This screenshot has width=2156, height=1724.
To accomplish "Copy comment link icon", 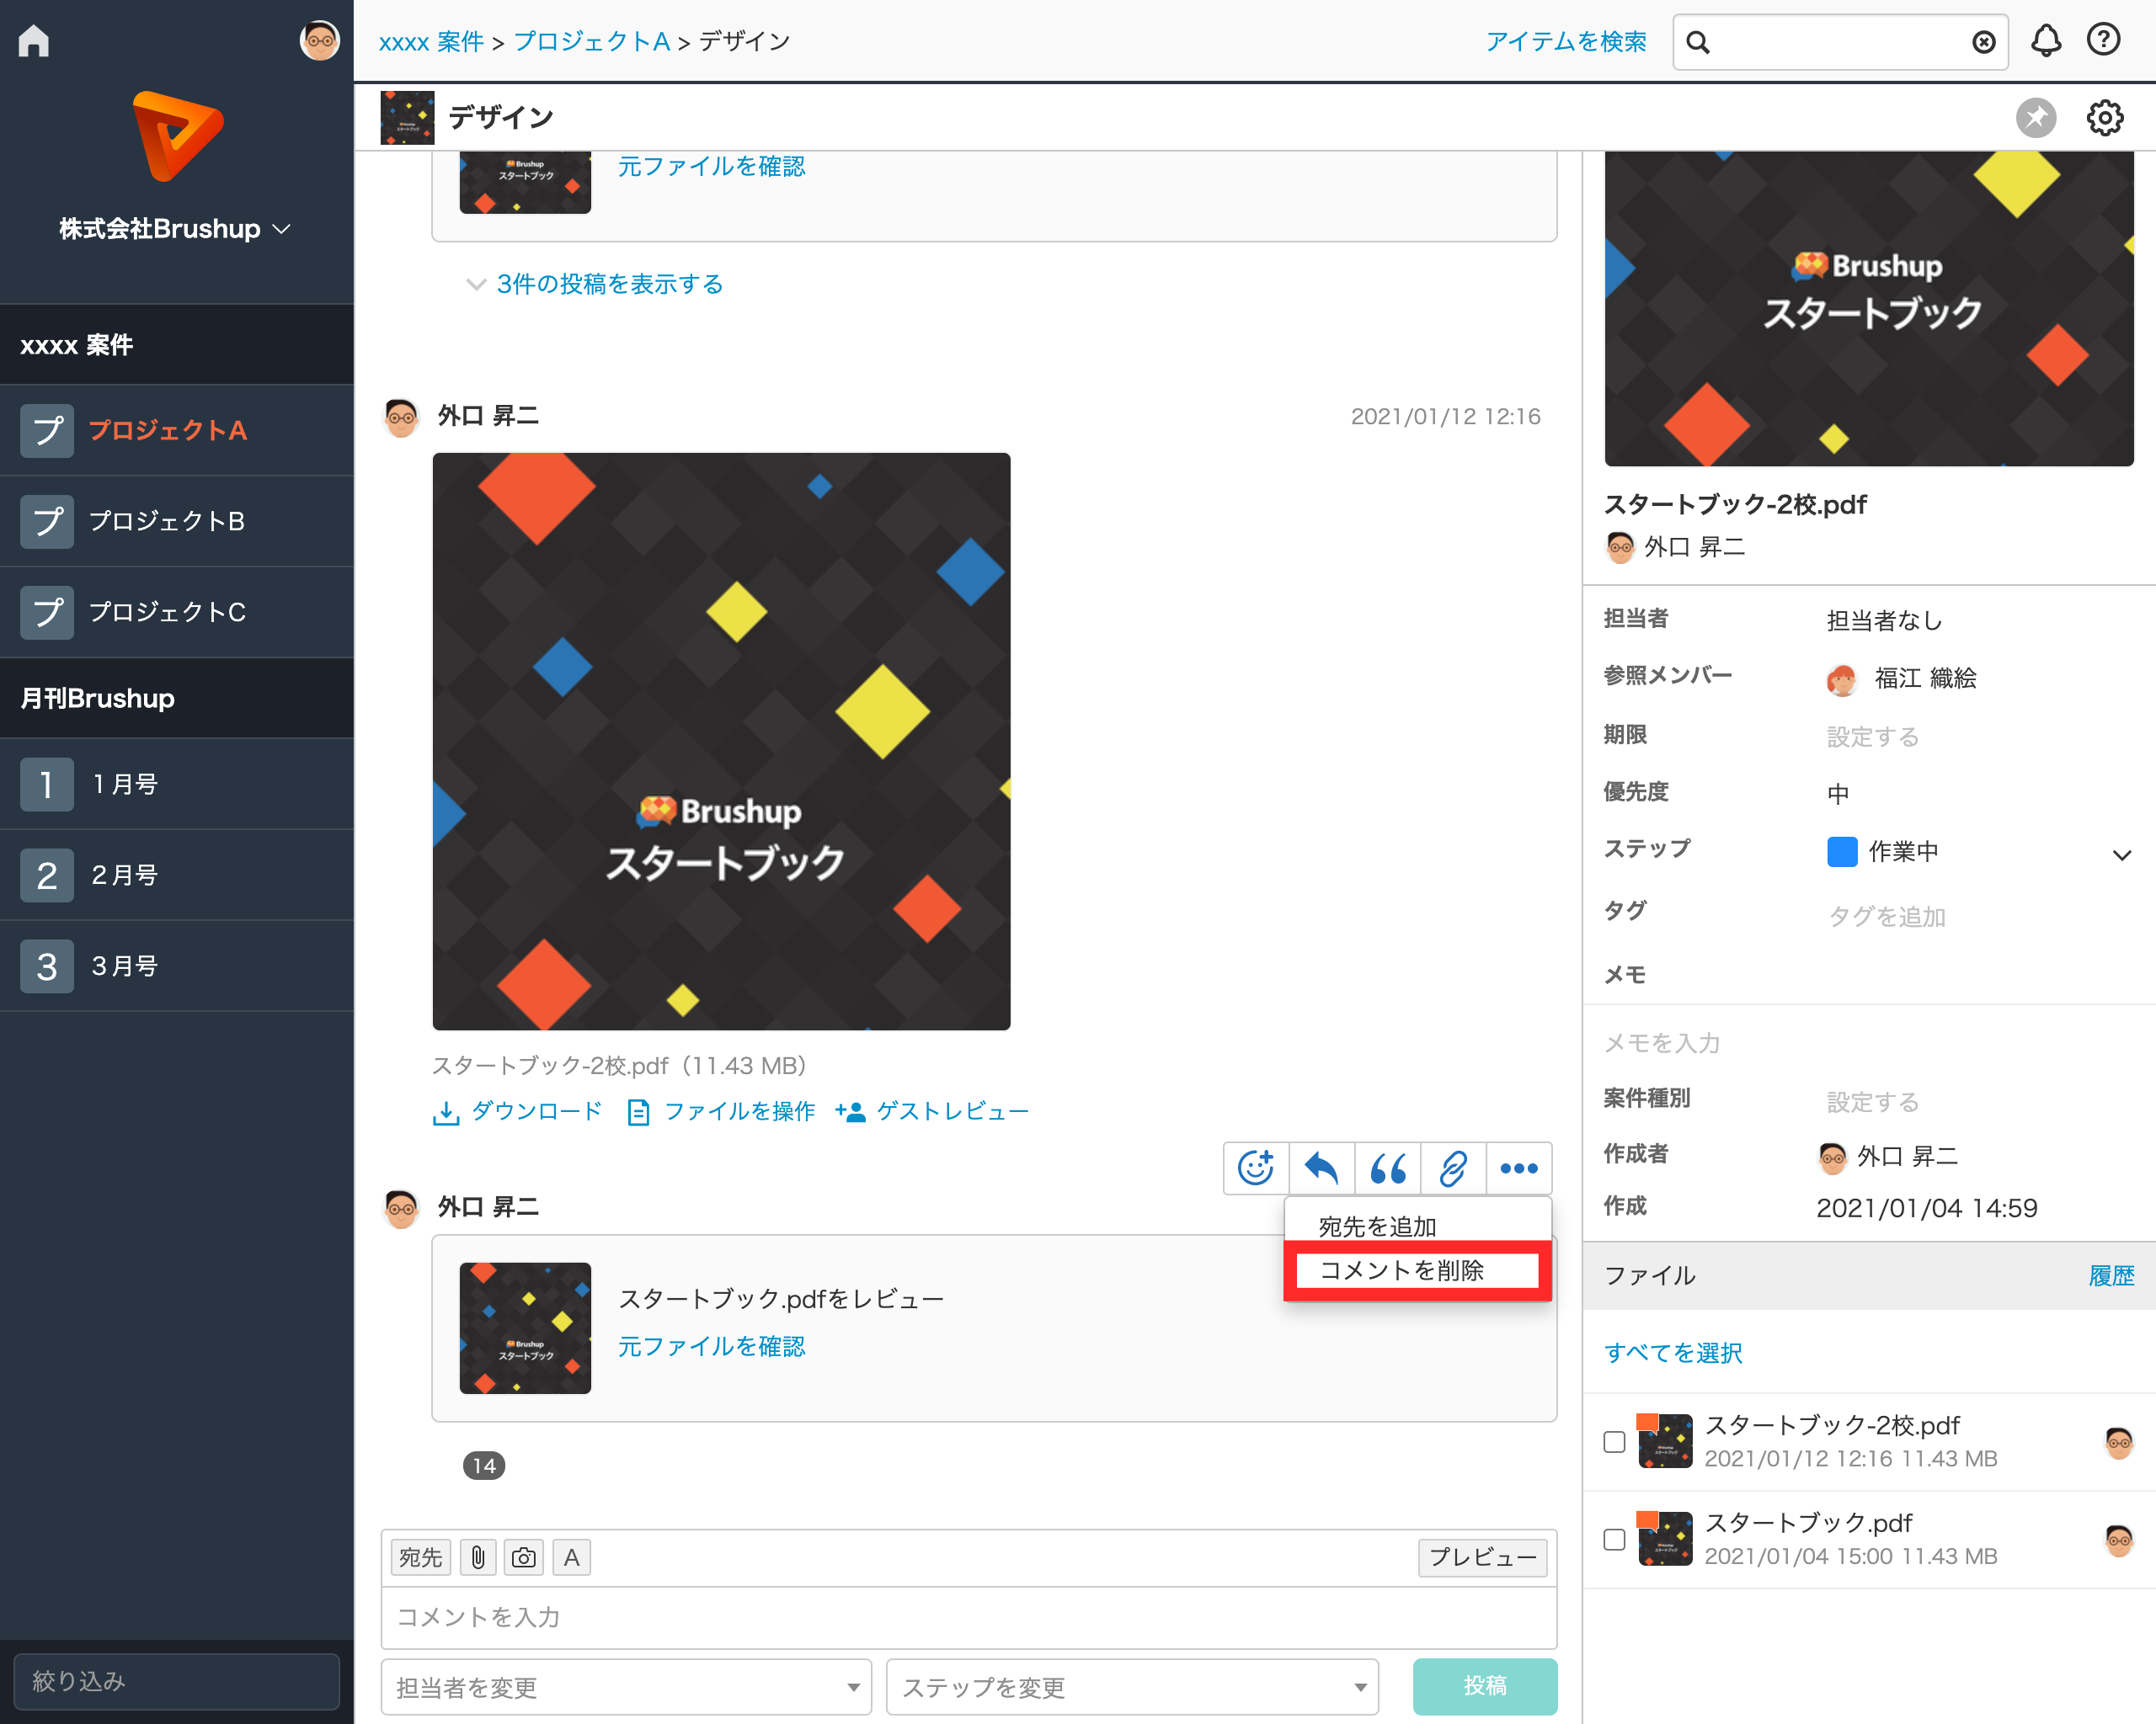I will pyautogui.click(x=1452, y=1168).
